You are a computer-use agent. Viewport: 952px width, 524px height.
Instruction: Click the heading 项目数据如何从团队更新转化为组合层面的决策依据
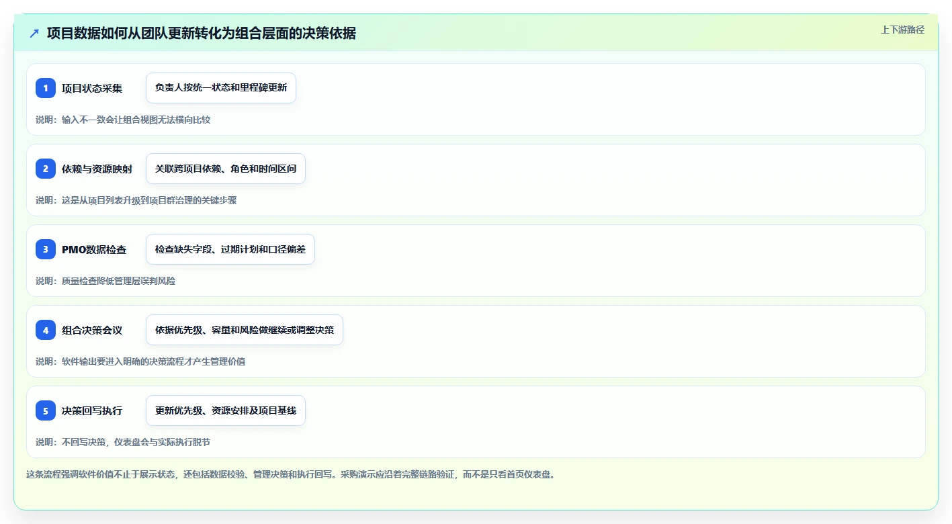pos(202,34)
